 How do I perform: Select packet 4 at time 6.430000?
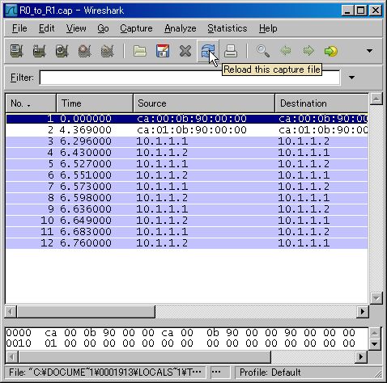[x=187, y=153]
